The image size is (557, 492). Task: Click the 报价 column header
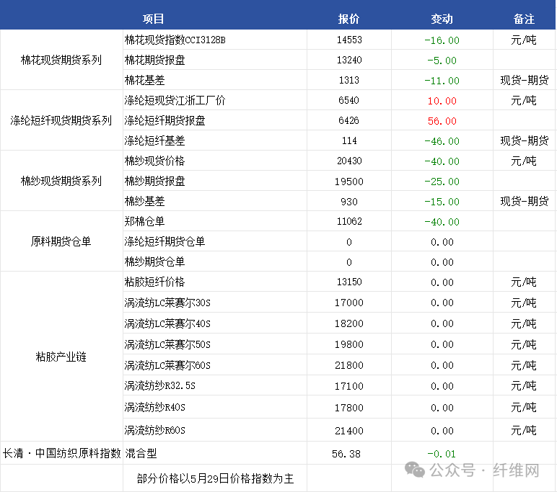(348, 19)
